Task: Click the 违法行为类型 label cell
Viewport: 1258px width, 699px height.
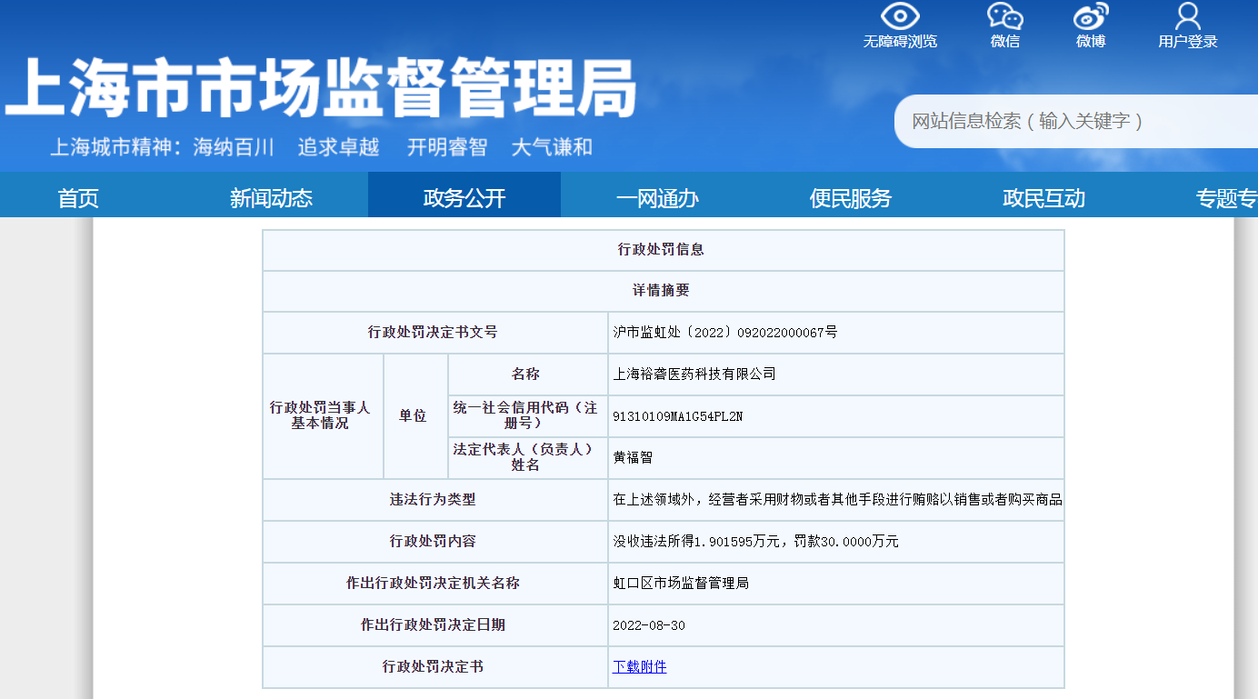Action: [x=435, y=499]
